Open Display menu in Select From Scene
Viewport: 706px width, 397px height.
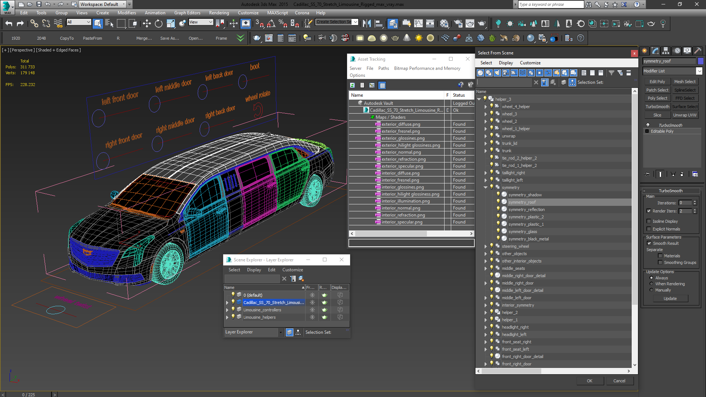[506, 63]
